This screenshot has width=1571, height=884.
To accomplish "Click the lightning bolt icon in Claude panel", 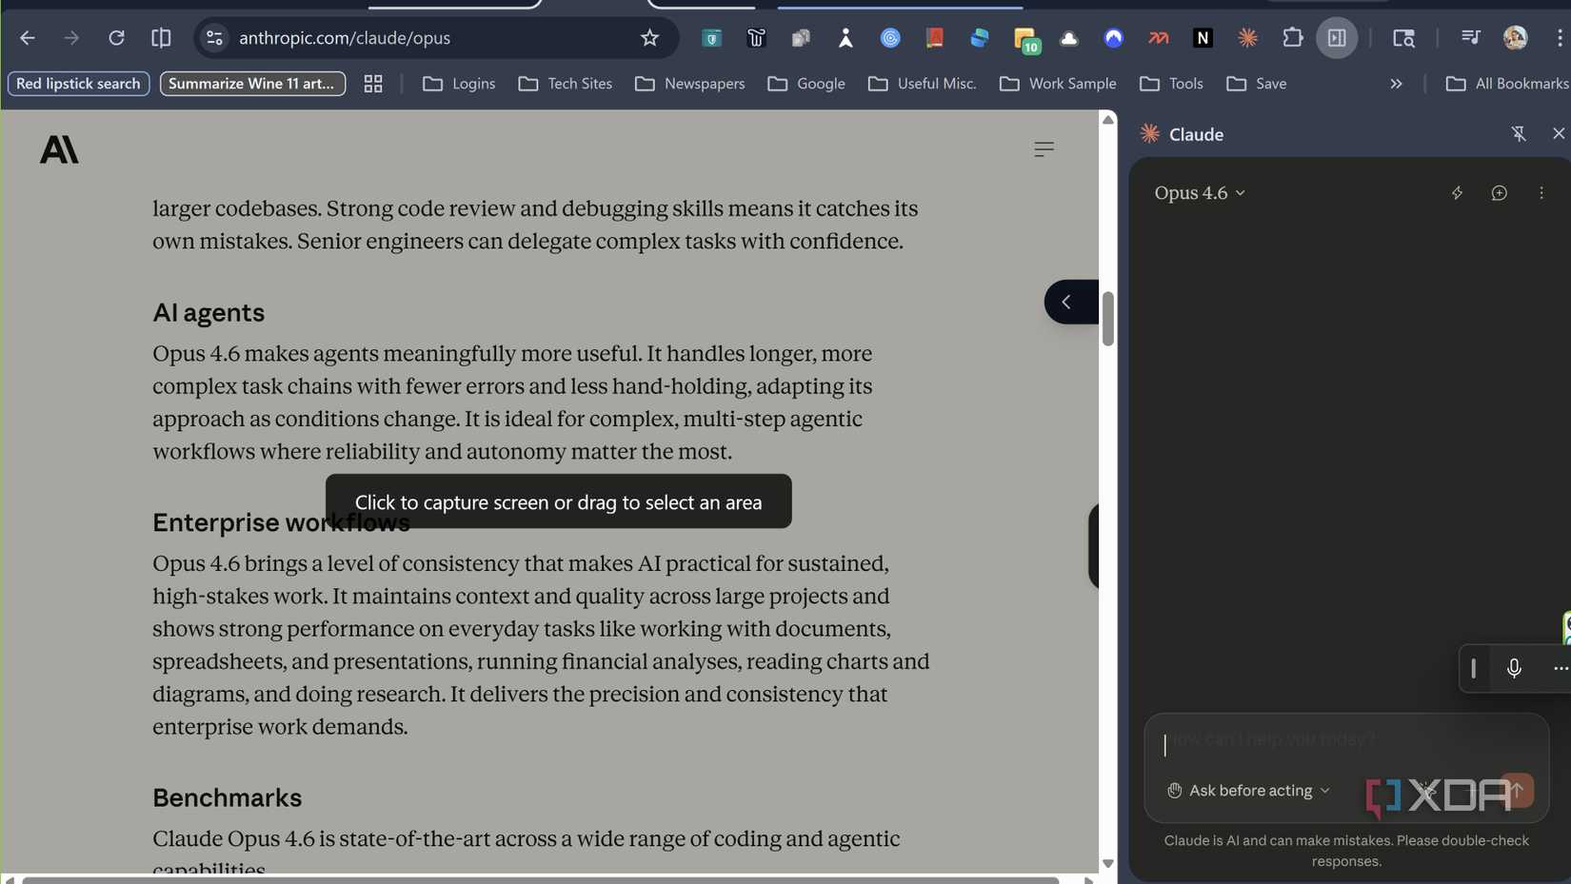I will [x=1457, y=193].
